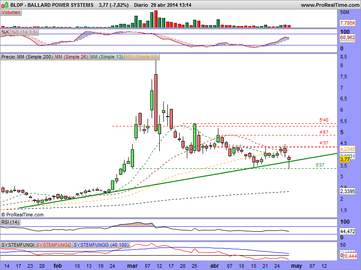Click the 50M volume axis label
361x270 pixels.
[x=345, y=13]
